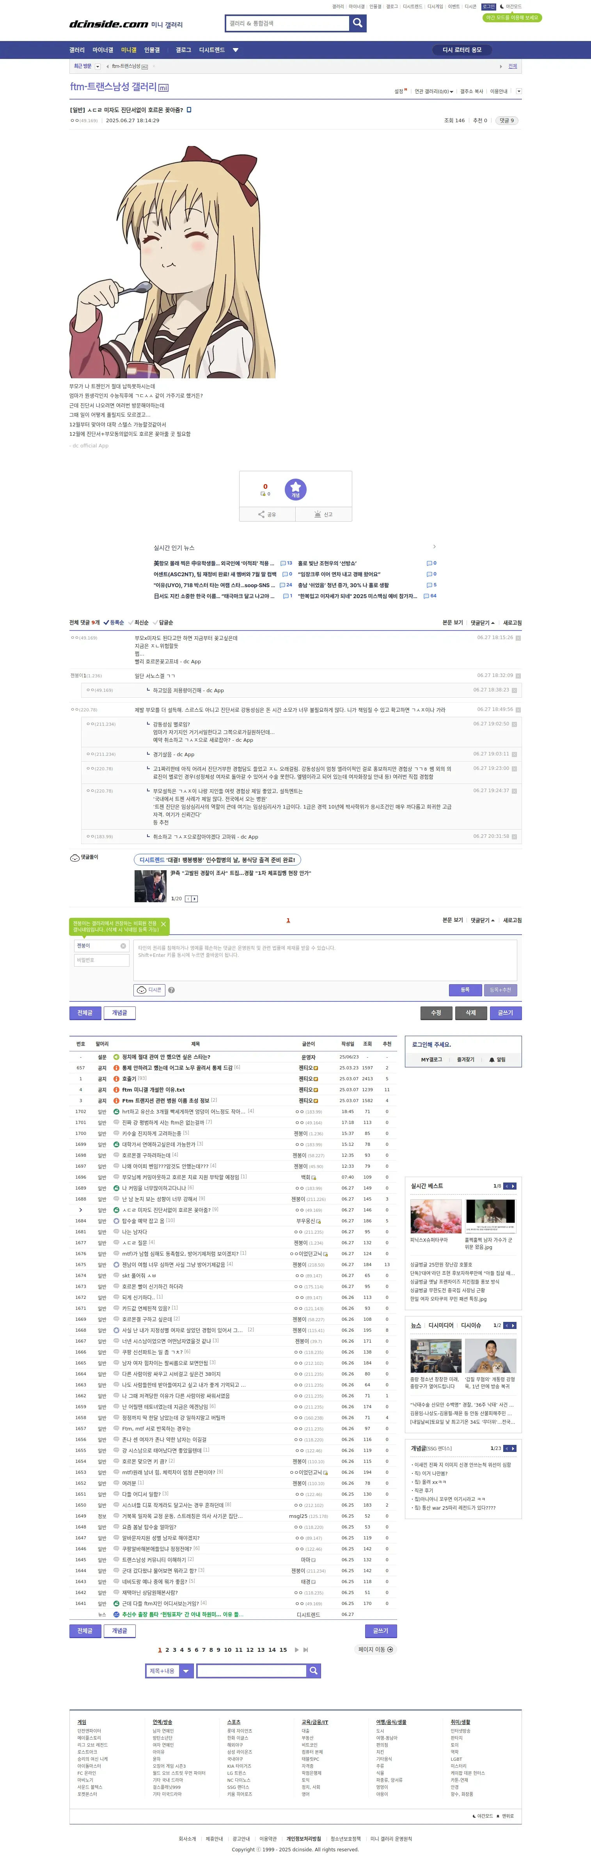
Task: Click 피닉스X6피타쿠야 thumbnail in 실시간 베스트
Action: tap(436, 1217)
